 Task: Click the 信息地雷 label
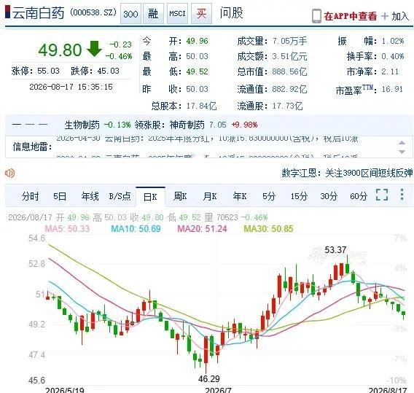[33, 147]
